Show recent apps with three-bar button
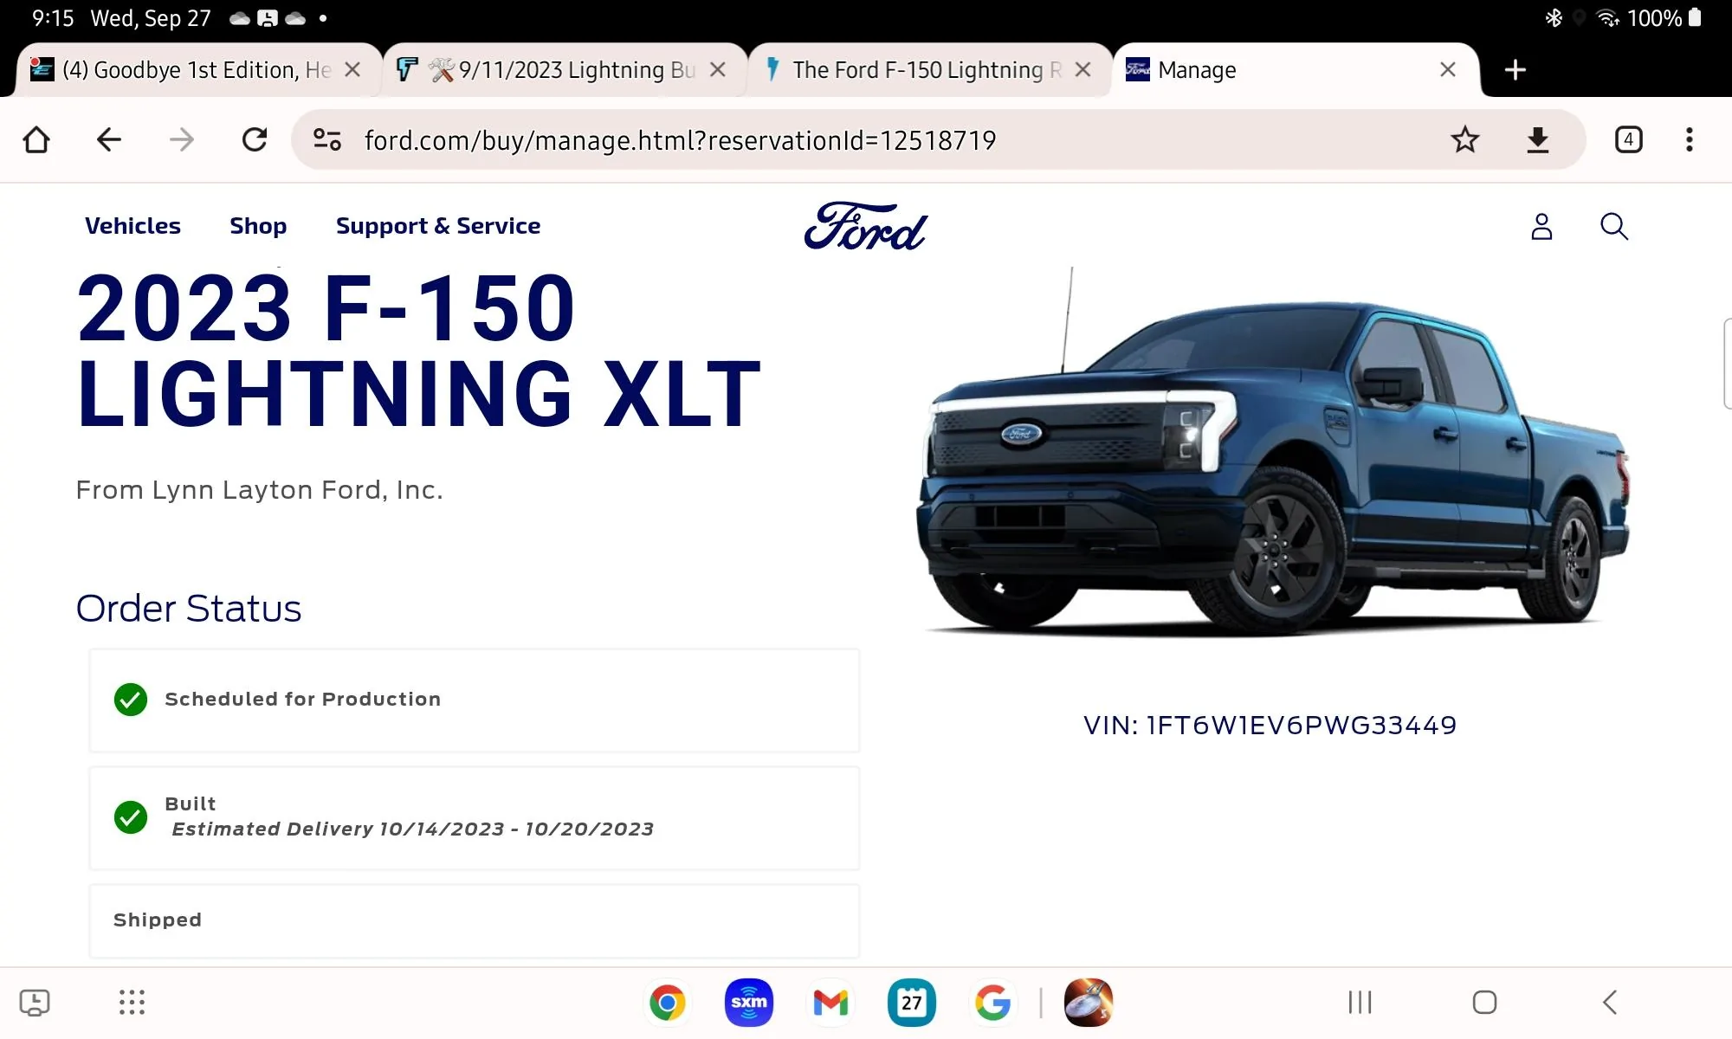1732x1039 pixels. click(x=1360, y=1003)
